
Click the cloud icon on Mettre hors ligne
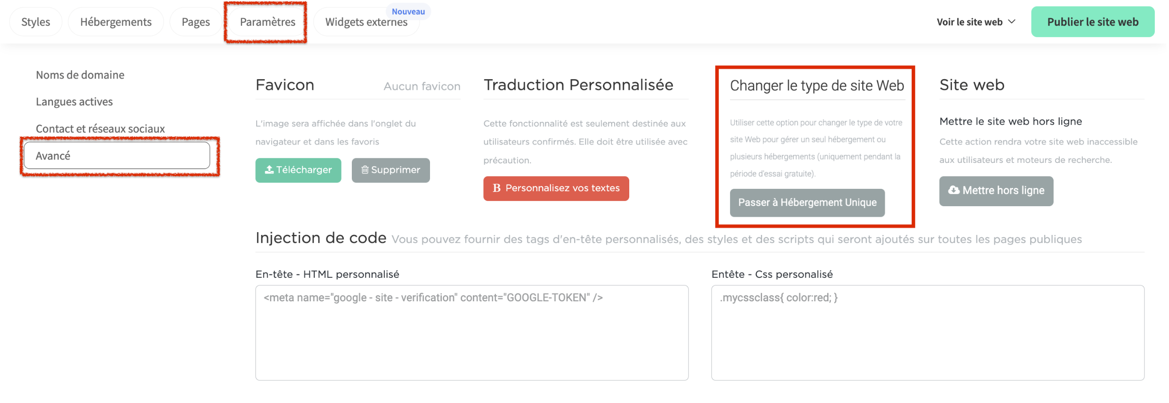coord(954,190)
